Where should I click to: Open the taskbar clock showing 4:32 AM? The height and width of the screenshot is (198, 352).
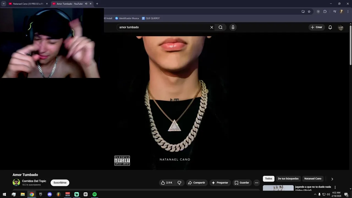coord(336,194)
